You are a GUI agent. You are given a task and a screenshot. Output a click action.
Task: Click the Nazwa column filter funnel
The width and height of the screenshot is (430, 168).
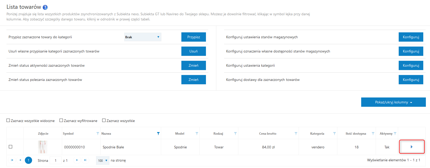click(x=158, y=134)
